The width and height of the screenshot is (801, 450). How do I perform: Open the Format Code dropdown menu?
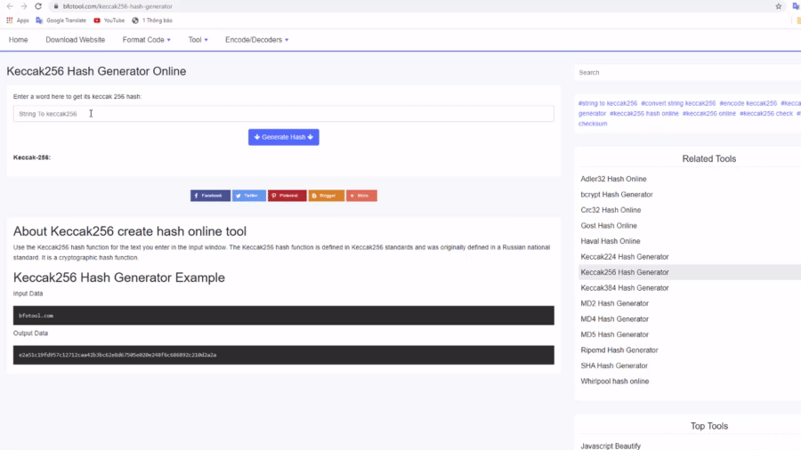pyautogui.click(x=146, y=39)
